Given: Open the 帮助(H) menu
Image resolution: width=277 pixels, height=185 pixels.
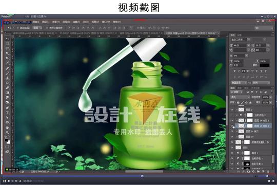Looking at the screenshot, I should click(117, 22).
